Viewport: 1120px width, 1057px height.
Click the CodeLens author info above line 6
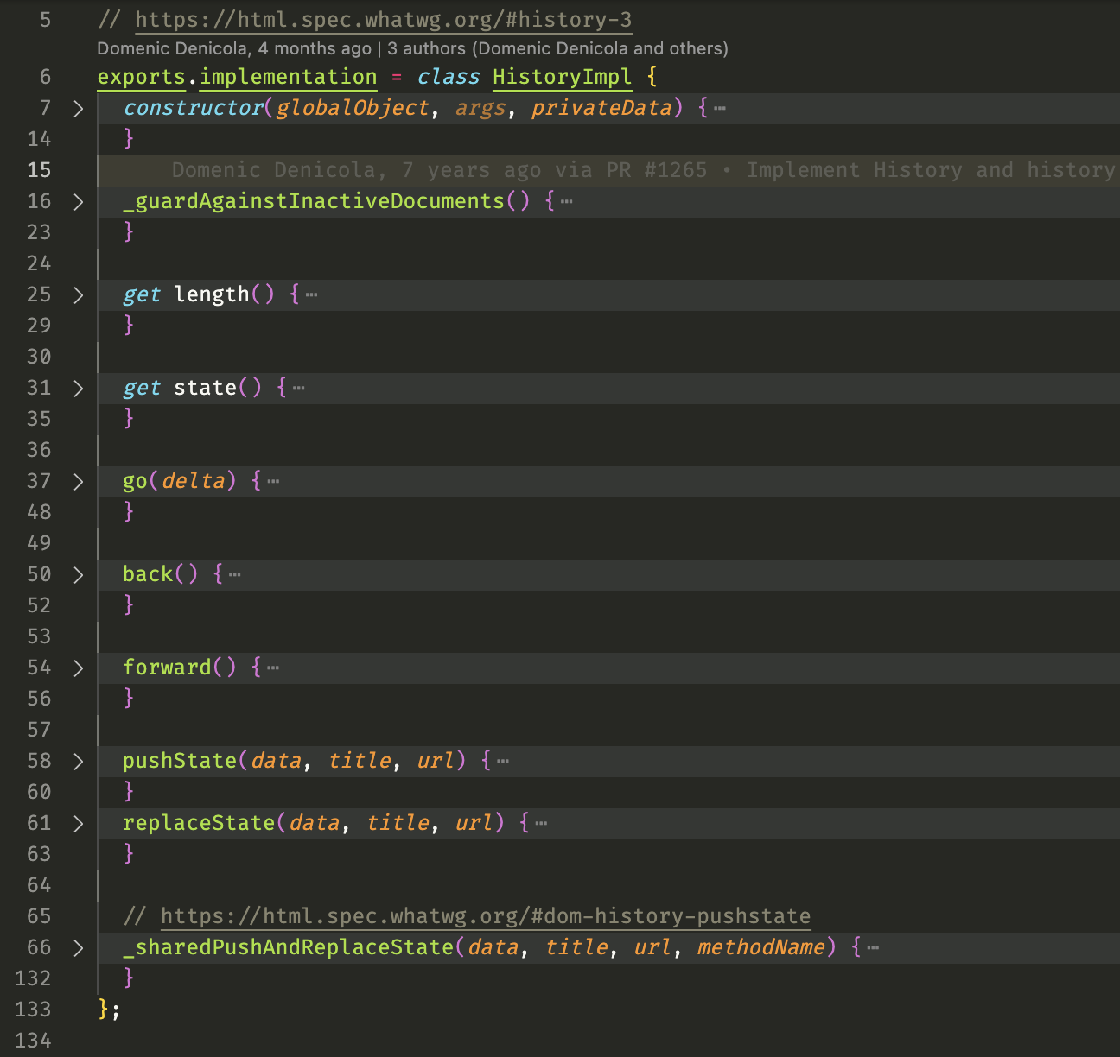(x=412, y=48)
